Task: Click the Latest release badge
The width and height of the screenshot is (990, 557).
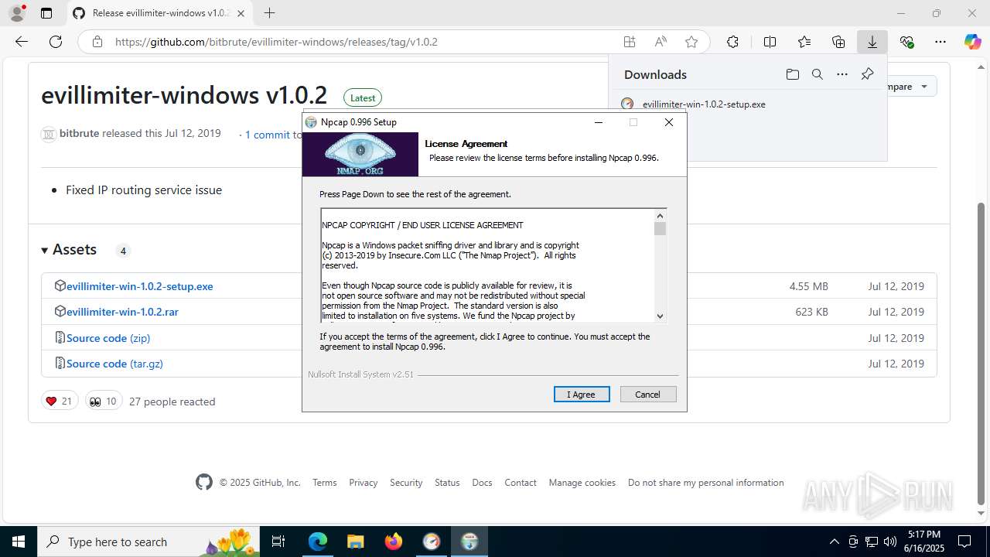Action: 363,97
